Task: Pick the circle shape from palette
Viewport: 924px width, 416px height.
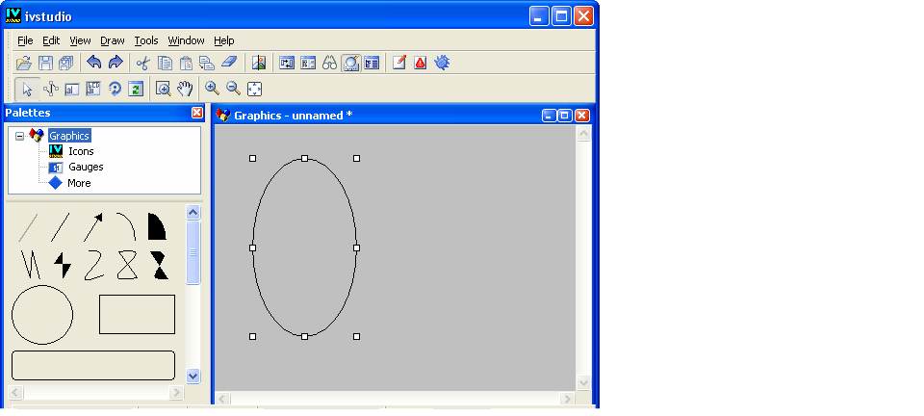Action: [x=42, y=315]
